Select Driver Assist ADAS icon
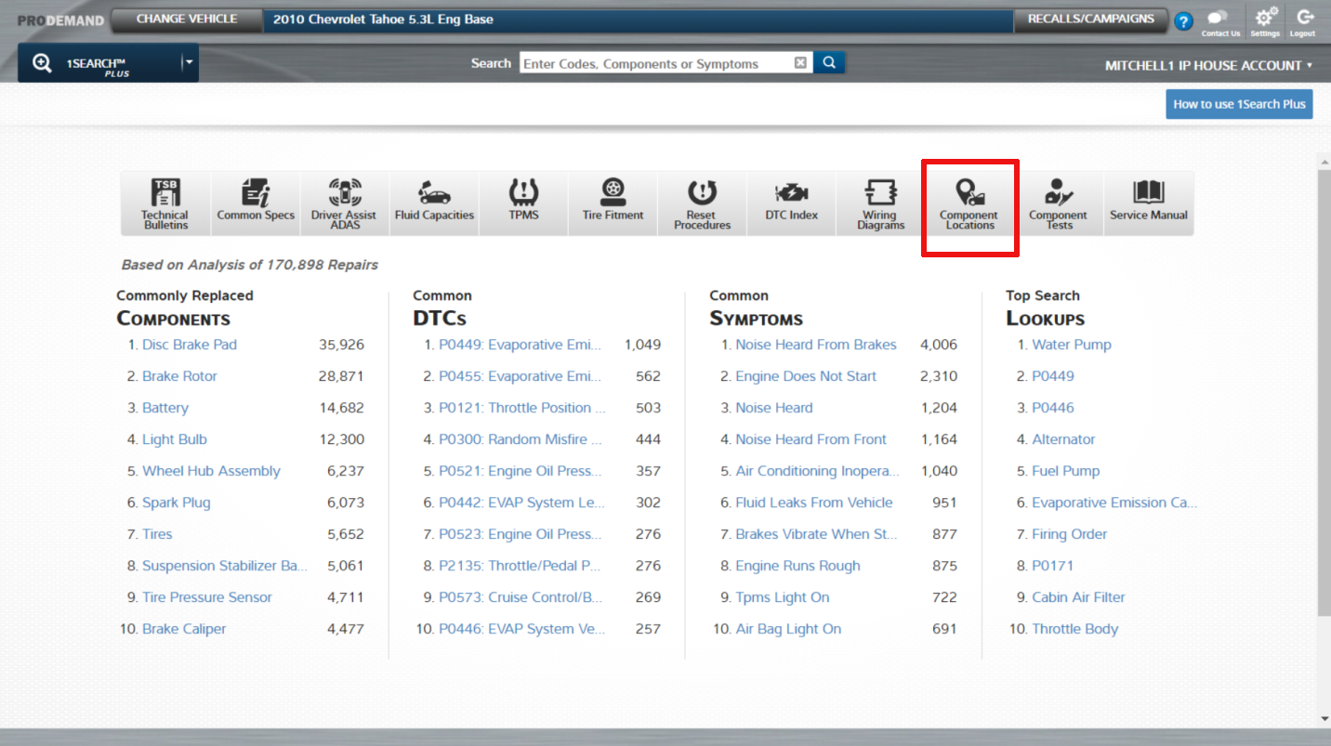 click(x=344, y=203)
